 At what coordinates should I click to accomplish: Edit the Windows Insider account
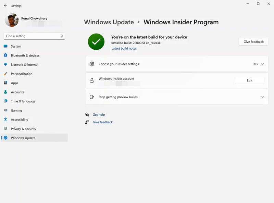(250, 80)
